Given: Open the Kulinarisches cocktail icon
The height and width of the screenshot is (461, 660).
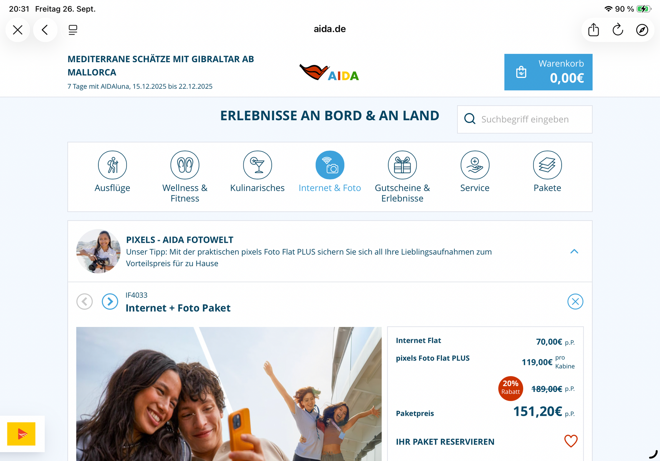Looking at the screenshot, I should (x=257, y=165).
